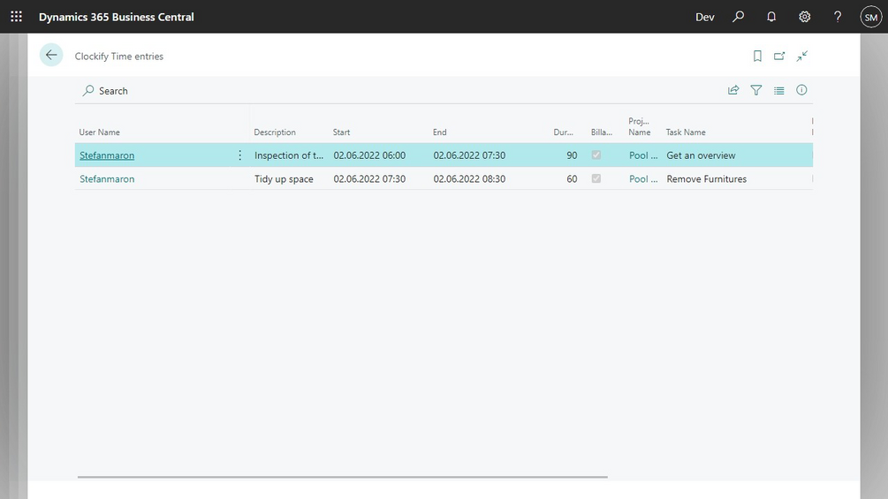
Task: Select the 'Inspection of t...' description cell
Action: coord(289,155)
